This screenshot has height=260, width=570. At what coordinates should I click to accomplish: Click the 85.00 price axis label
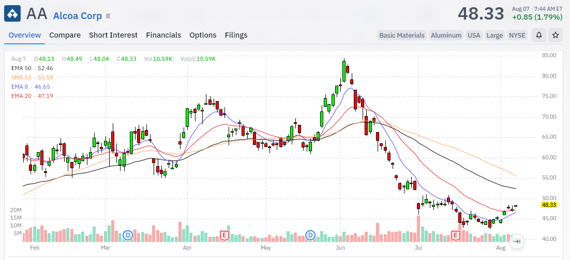pyautogui.click(x=549, y=56)
